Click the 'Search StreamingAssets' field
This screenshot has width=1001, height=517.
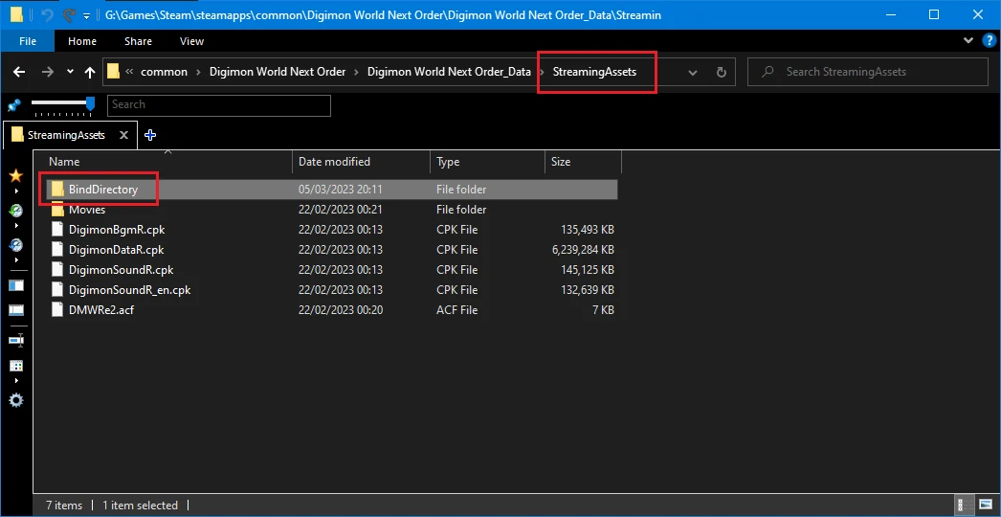coord(868,72)
